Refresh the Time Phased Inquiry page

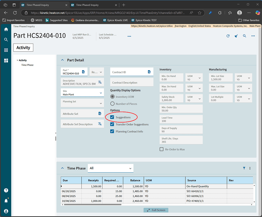pos(228,36)
